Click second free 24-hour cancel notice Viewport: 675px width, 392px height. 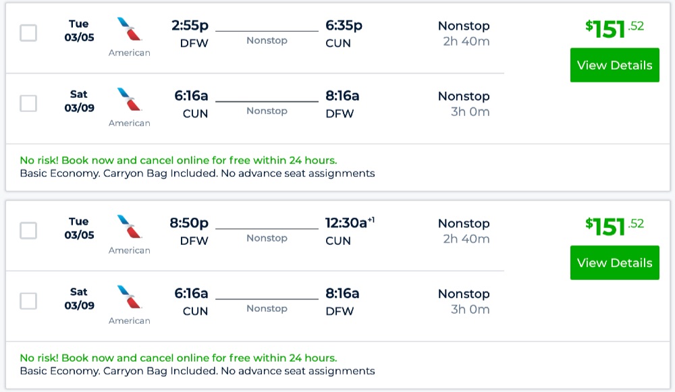click(178, 358)
